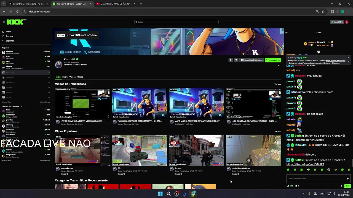Open Windows Start button on taskbar

point(160,194)
